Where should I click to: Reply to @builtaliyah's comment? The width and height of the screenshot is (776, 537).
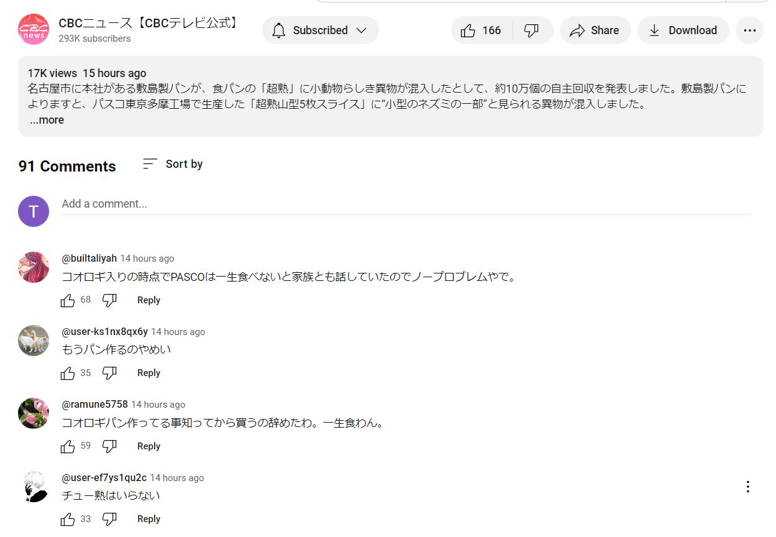point(148,300)
